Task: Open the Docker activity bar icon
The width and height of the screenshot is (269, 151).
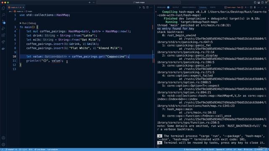Action: pos(3,49)
